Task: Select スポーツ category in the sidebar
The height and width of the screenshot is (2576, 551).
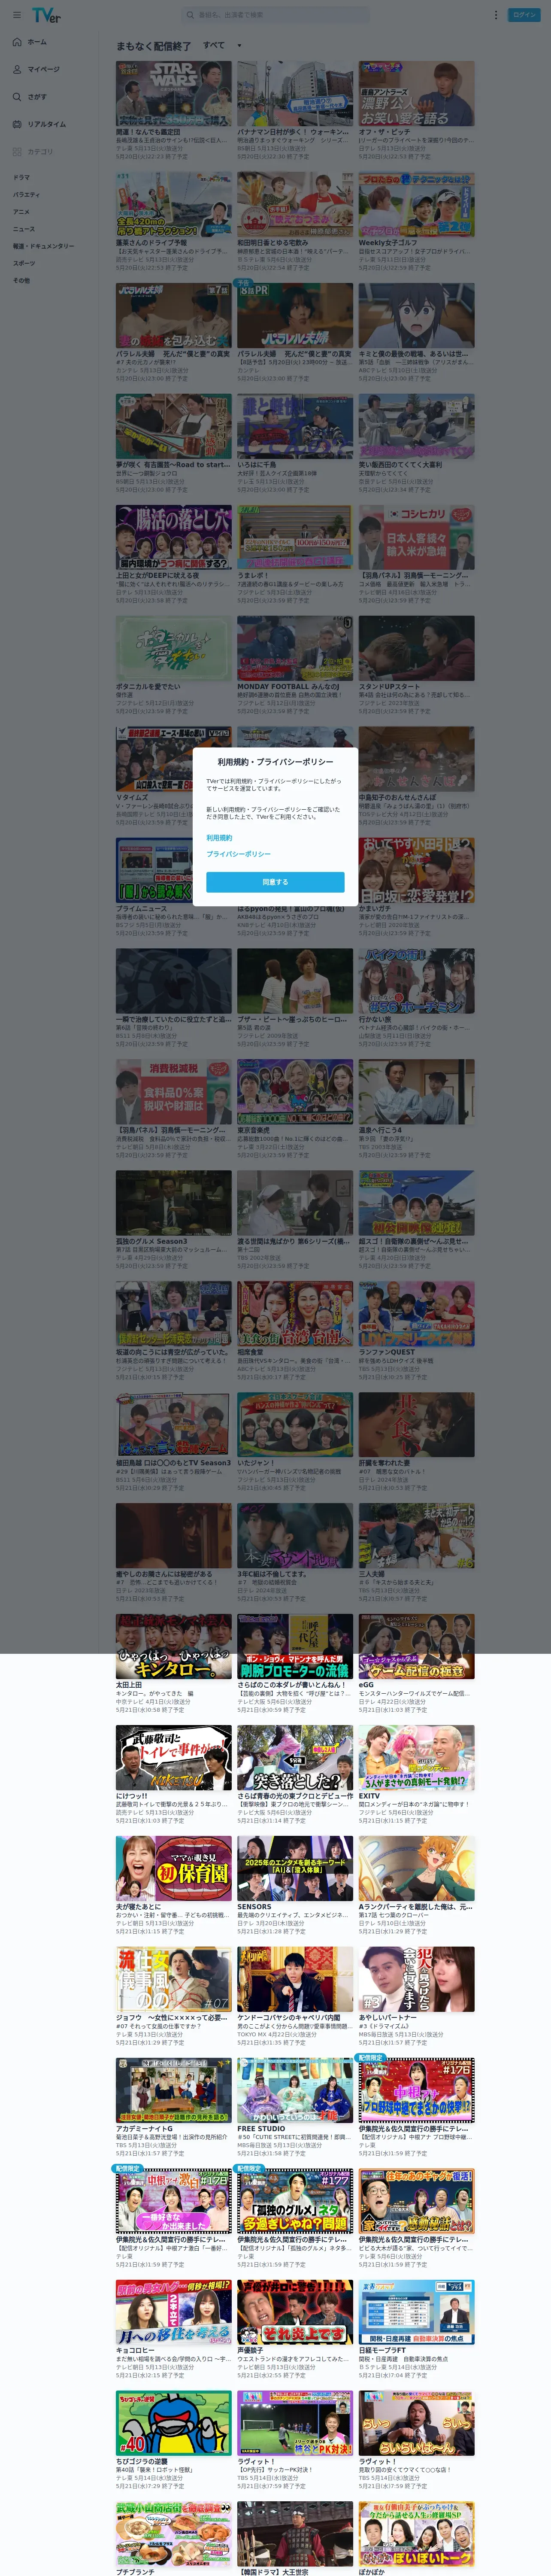Action: (x=23, y=263)
